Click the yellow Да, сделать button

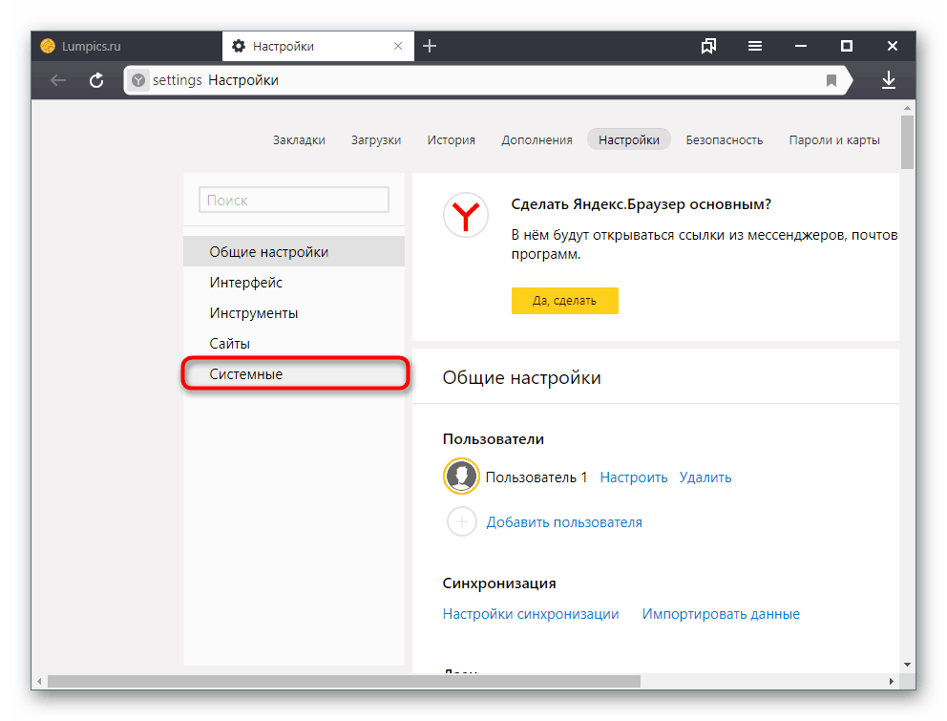pos(564,300)
